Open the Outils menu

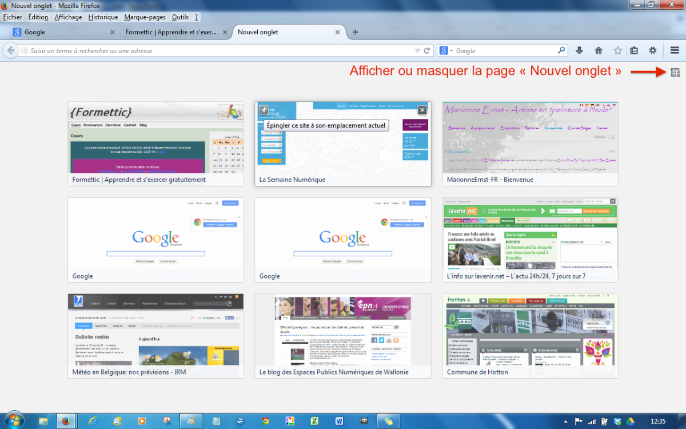click(x=180, y=17)
